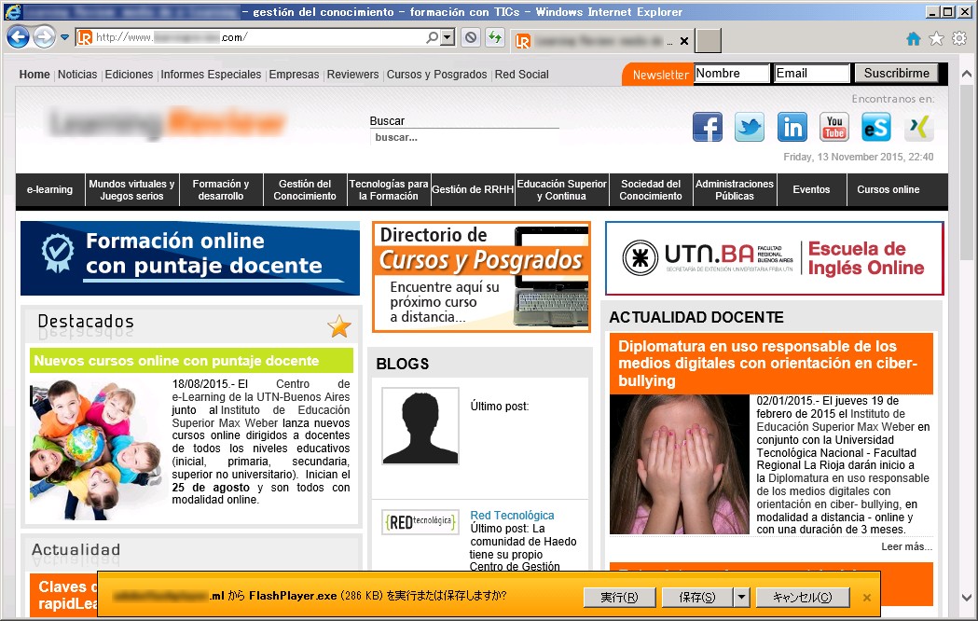Open Directorio de Cursos y Posgrados banner
Screen dimensions: 978x621
481,277
